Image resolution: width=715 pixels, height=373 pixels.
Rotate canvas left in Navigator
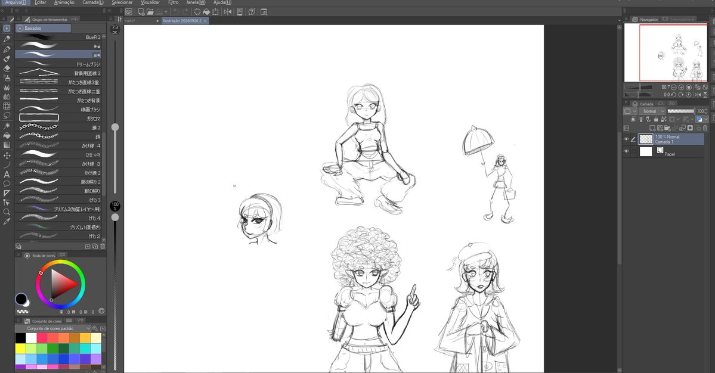pos(673,95)
